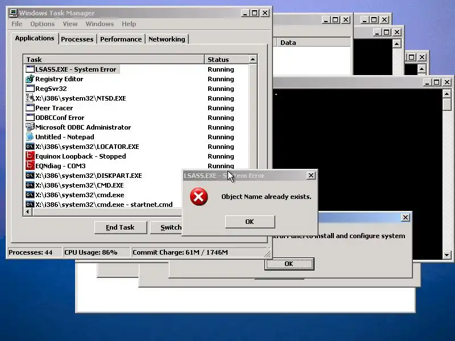
Task: Click the task list scroll up arrow
Action: coord(253,60)
